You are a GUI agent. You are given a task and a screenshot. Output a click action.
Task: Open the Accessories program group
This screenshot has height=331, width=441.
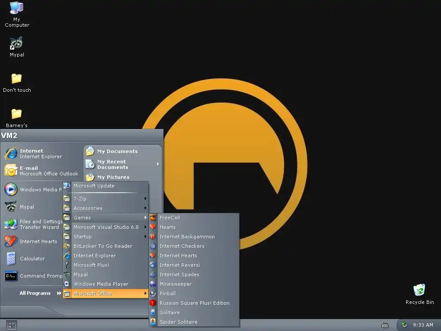[106, 208]
